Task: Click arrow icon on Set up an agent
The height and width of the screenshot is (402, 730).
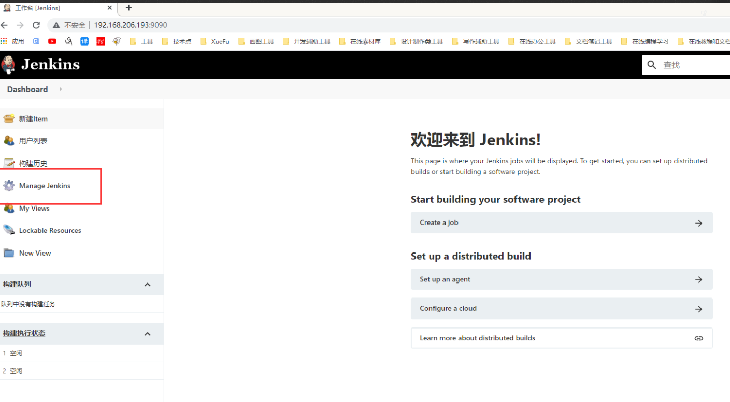Action: pyautogui.click(x=698, y=279)
